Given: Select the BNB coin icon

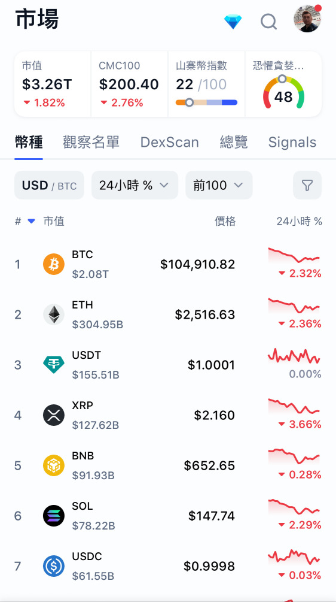Looking at the screenshot, I should (x=54, y=465).
